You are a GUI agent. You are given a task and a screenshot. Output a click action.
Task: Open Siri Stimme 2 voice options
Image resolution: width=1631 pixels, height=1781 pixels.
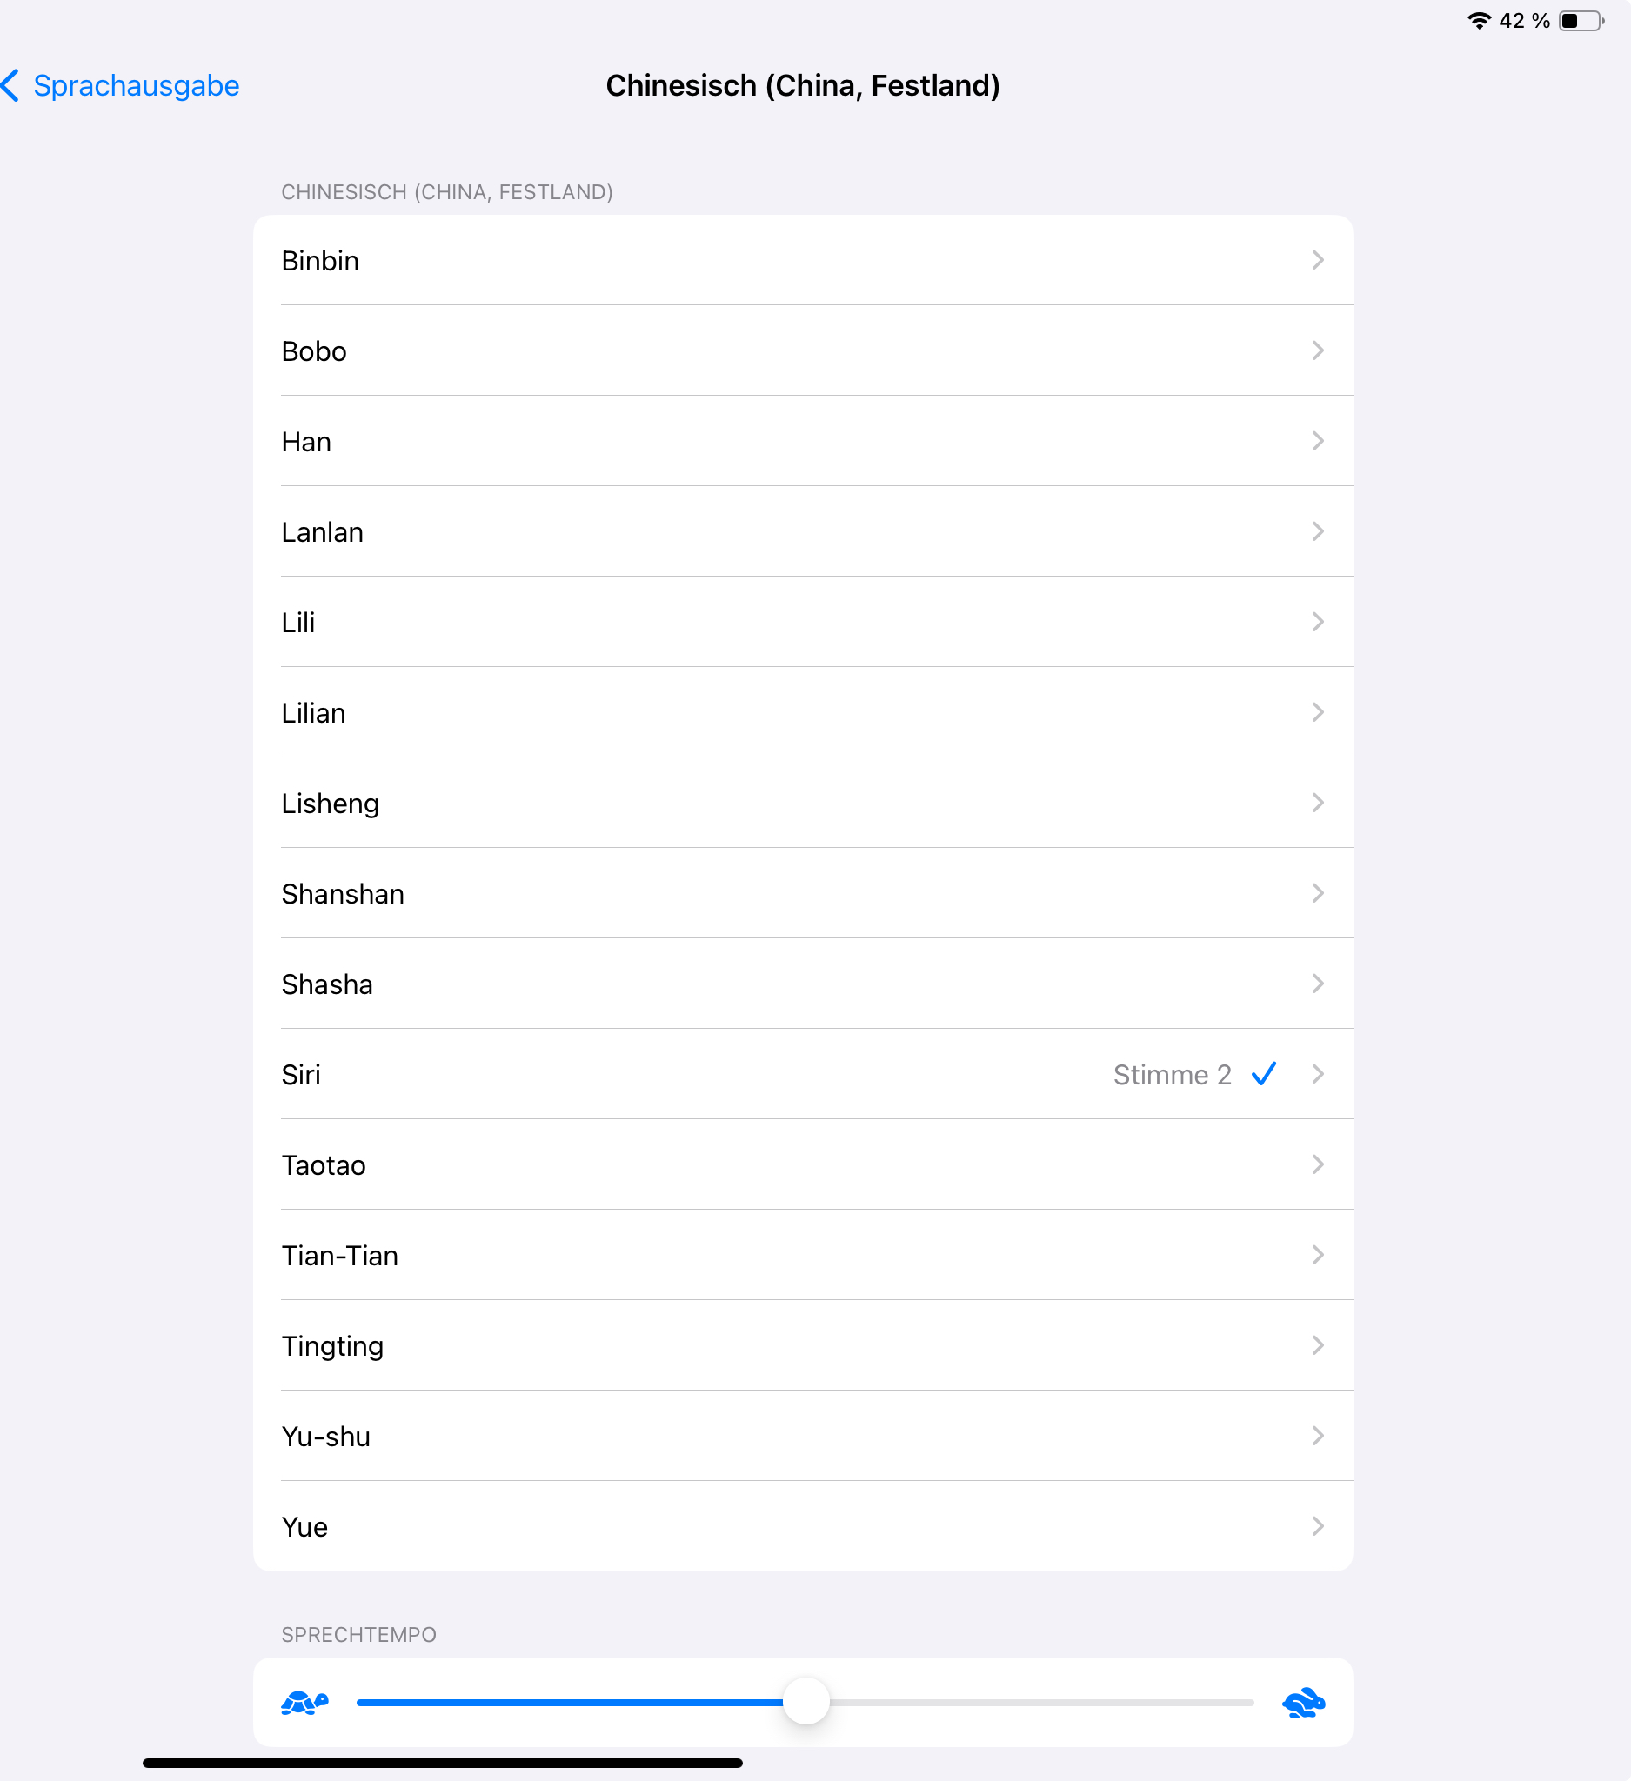[x=802, y=1074]
